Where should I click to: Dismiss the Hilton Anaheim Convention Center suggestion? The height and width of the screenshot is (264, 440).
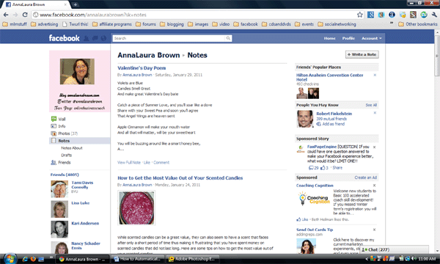point(375,76)
